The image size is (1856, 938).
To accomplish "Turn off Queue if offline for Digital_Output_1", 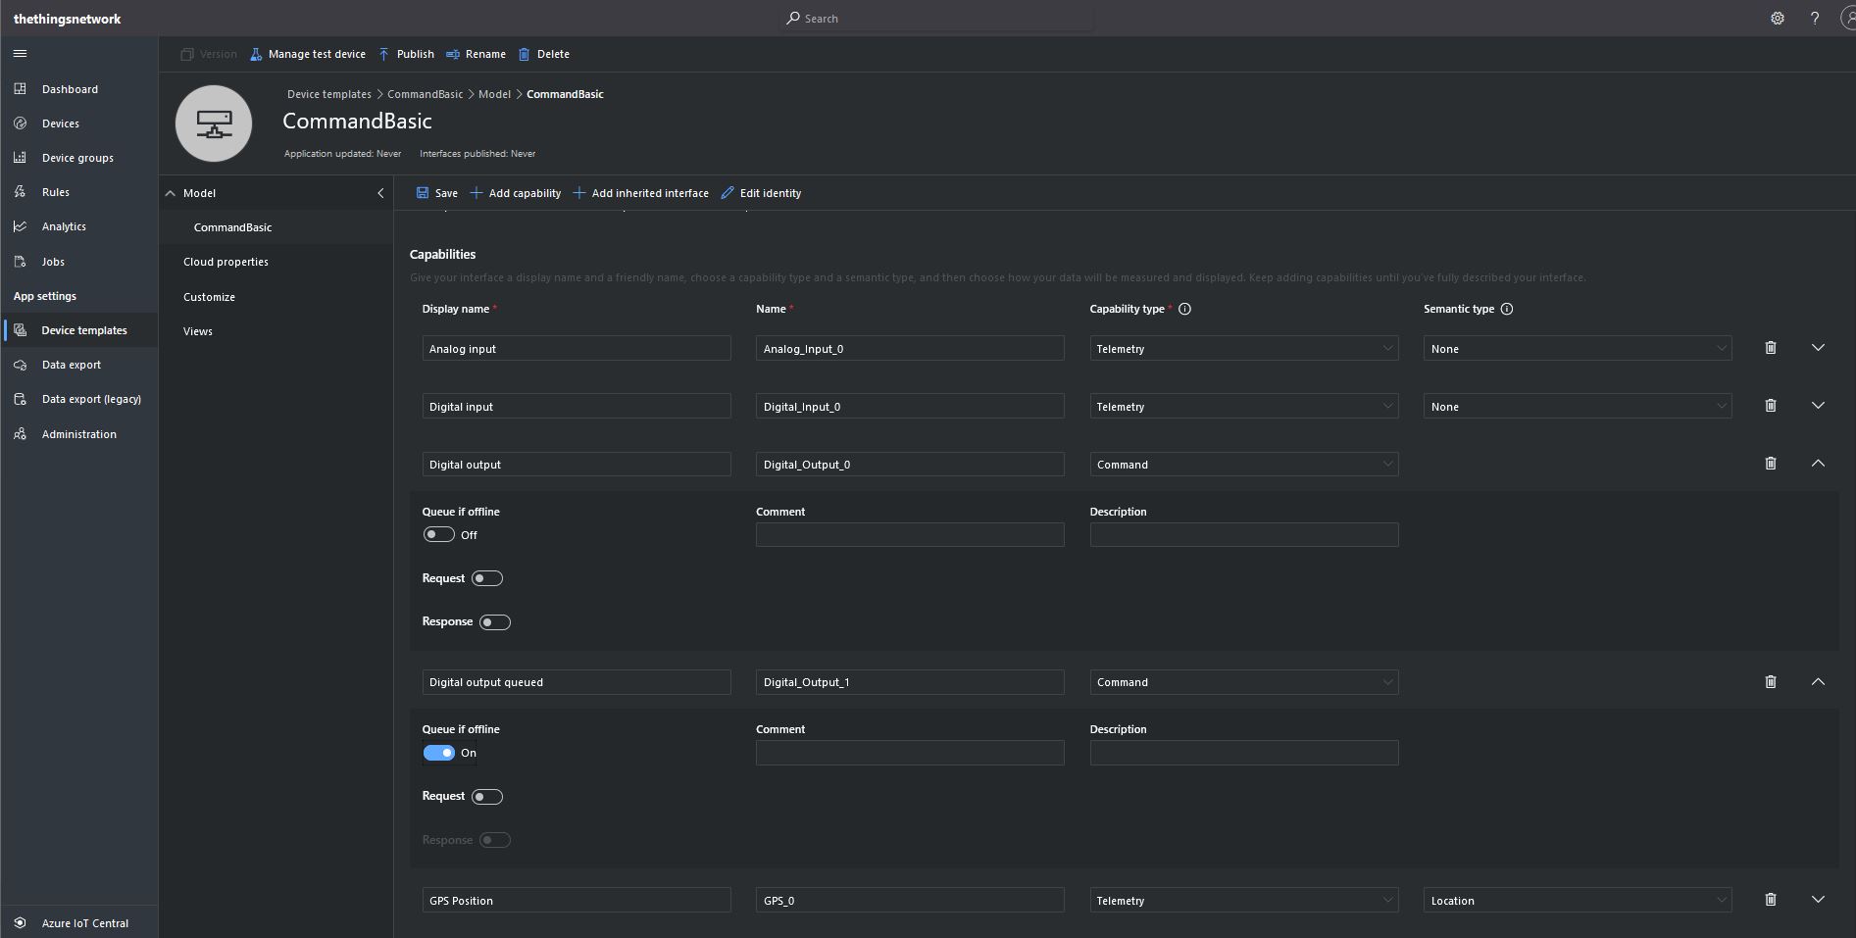I will coord(438,753).
